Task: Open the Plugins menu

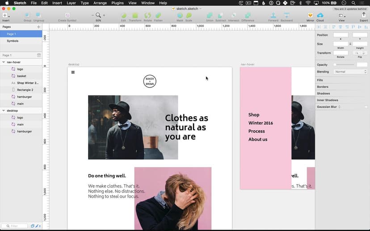Action: (118, 3)
